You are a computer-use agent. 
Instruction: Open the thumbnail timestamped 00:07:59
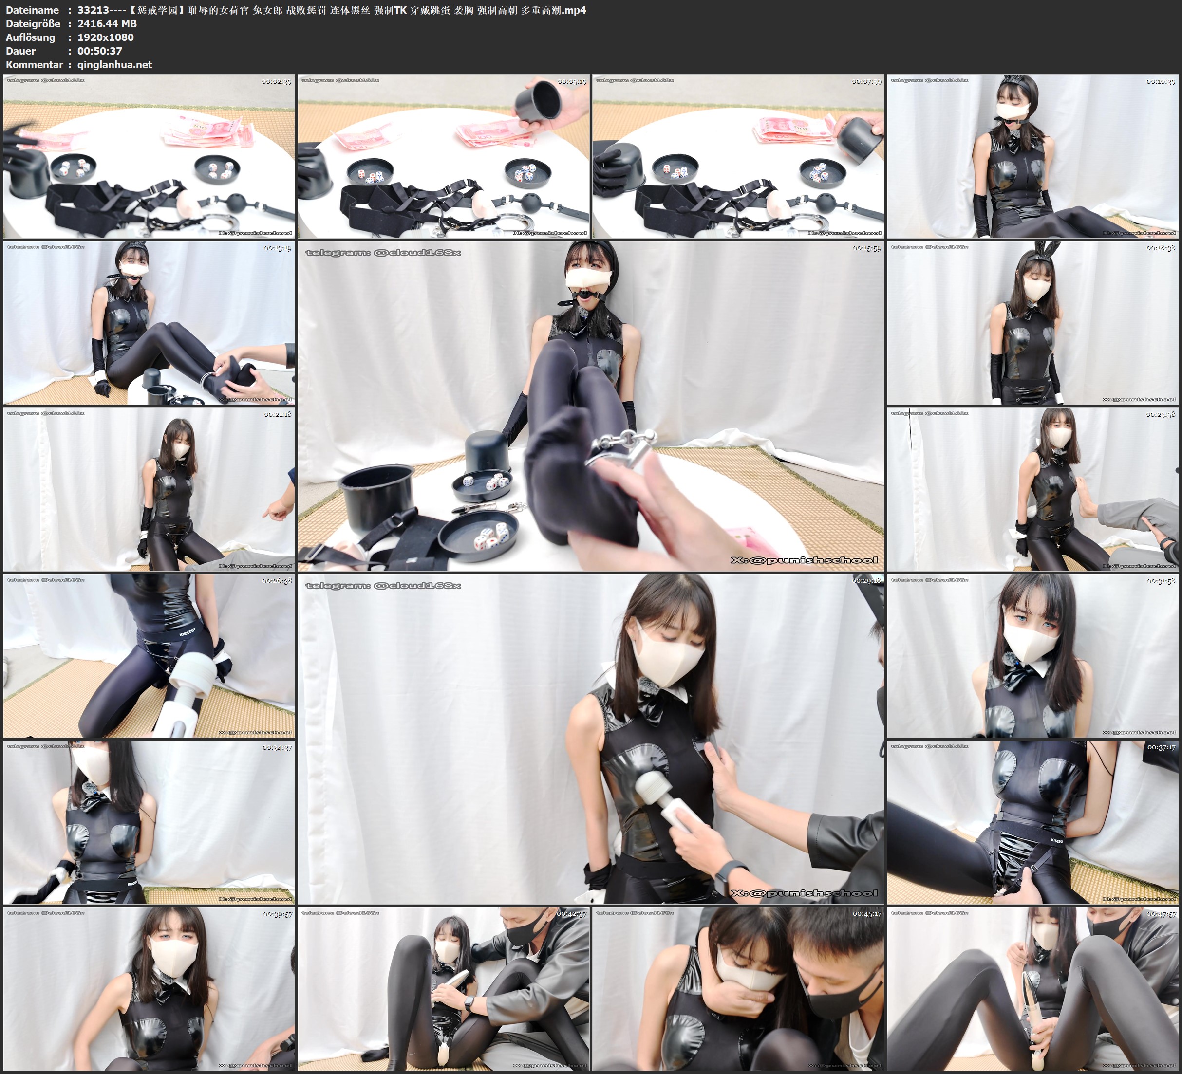(x=738, y=156)
